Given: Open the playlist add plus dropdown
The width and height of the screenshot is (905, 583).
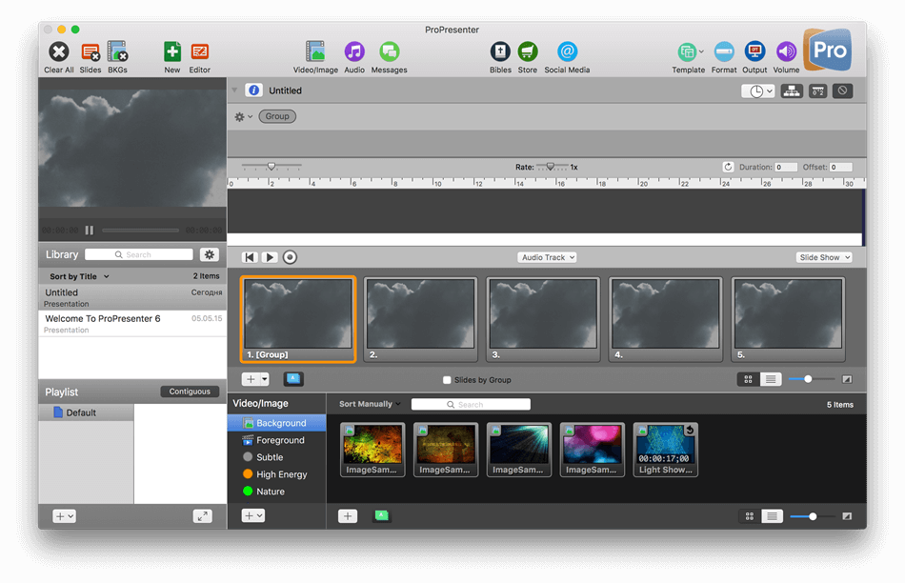Looking at the screenshot, I should (64, 516).
